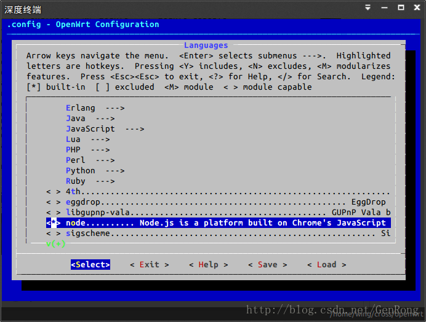Click the '.config - OpenWrt Configuration' header text
The height and width of the screenshot is (322, 426).
(x=83, y=25)
